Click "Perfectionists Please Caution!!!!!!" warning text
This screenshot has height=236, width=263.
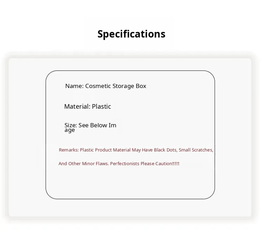point(144,164)
